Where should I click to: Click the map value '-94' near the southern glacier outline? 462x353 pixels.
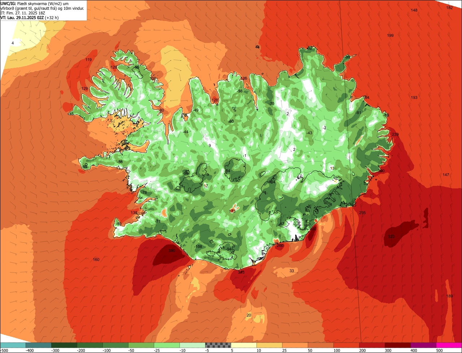pos(229,249)
